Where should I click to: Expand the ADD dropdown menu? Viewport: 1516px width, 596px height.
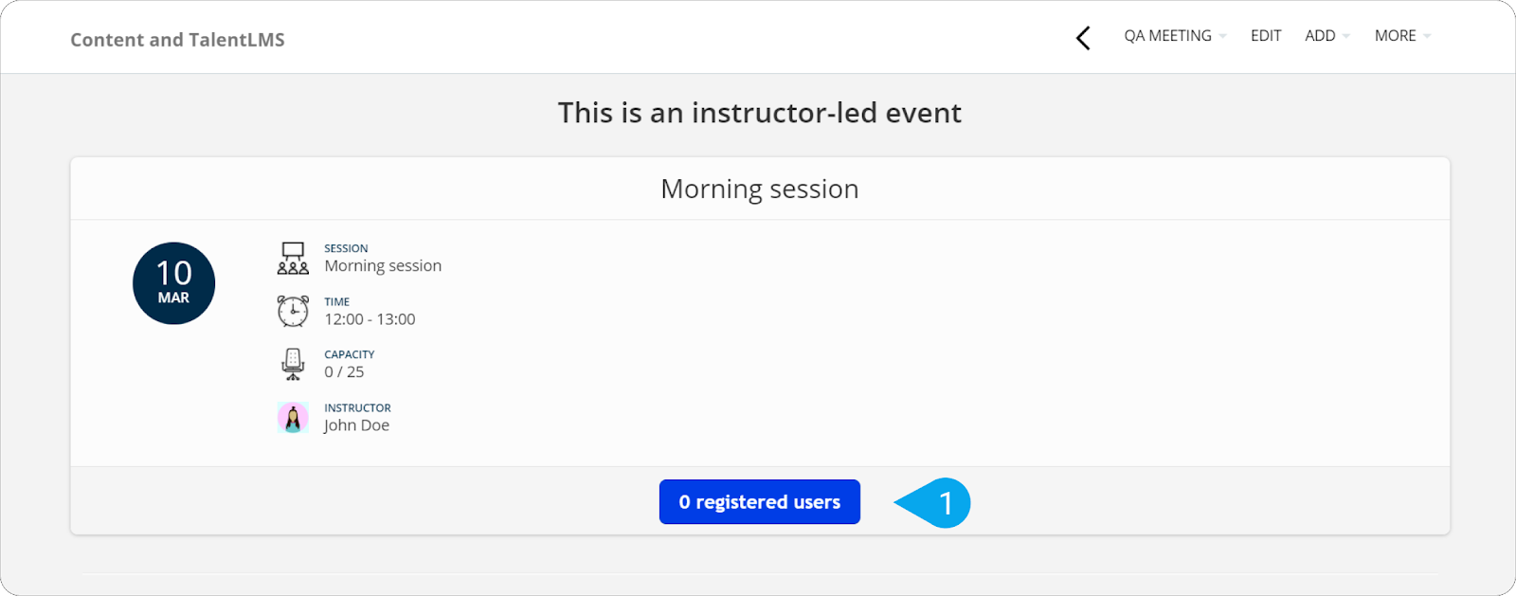[x=1327, y=36]
